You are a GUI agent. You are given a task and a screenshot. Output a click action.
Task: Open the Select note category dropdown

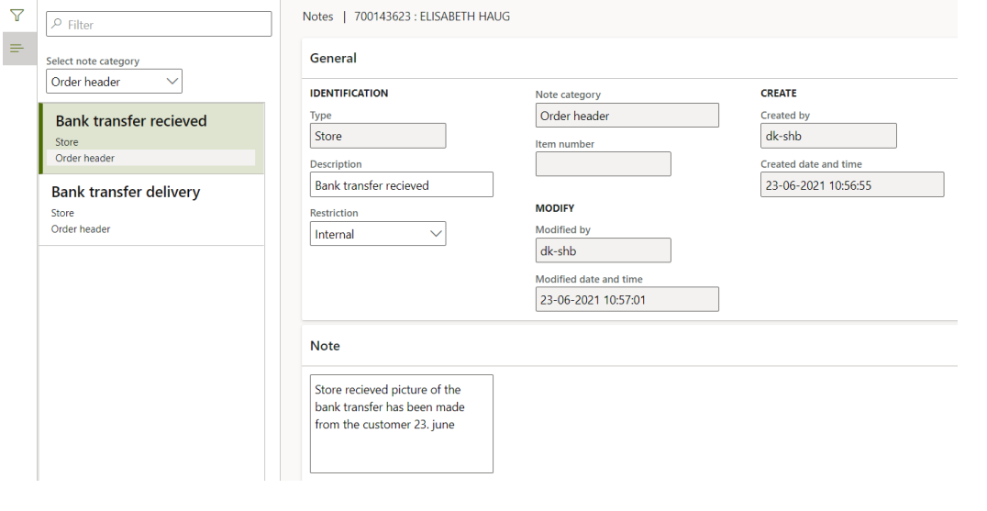tap(114, 82)
